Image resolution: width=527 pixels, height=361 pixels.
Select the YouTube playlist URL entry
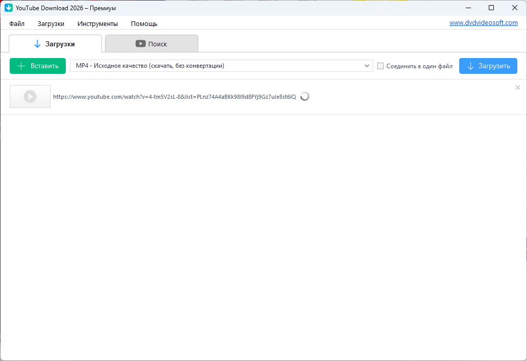[174, 96]
